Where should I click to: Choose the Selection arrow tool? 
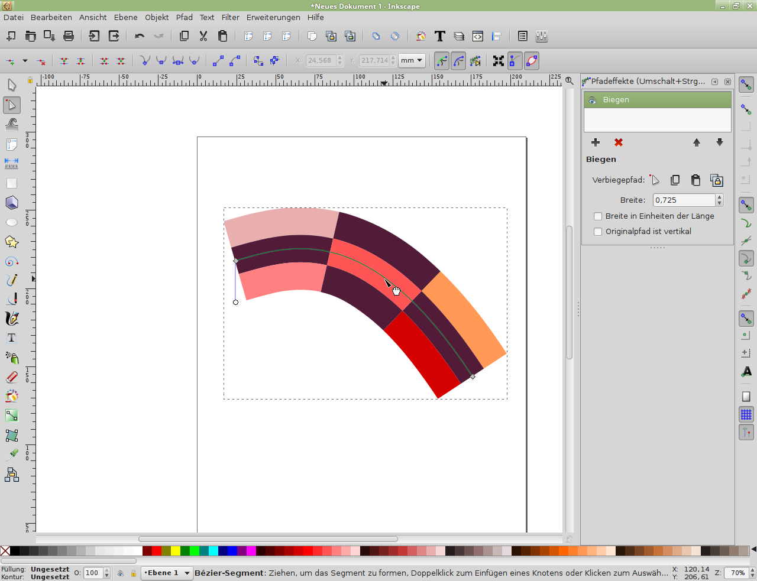click(11, 85)
